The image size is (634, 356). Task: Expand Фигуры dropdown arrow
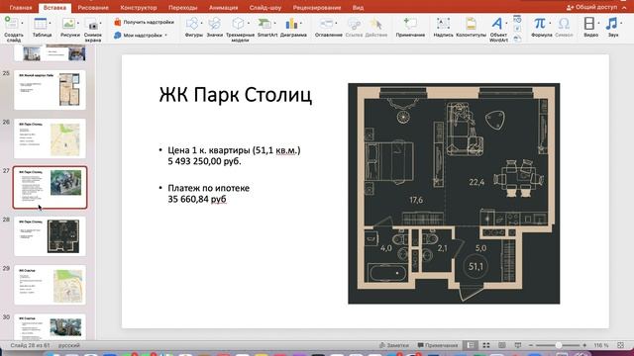tap(202, 23)
